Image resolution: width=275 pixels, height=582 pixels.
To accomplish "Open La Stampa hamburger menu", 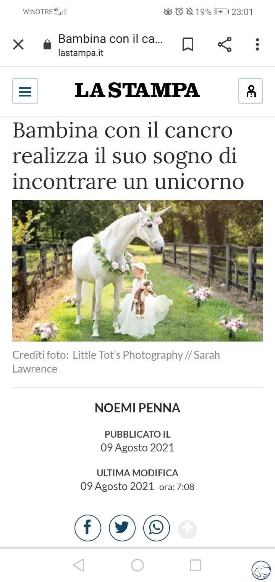I will point(25,91).
